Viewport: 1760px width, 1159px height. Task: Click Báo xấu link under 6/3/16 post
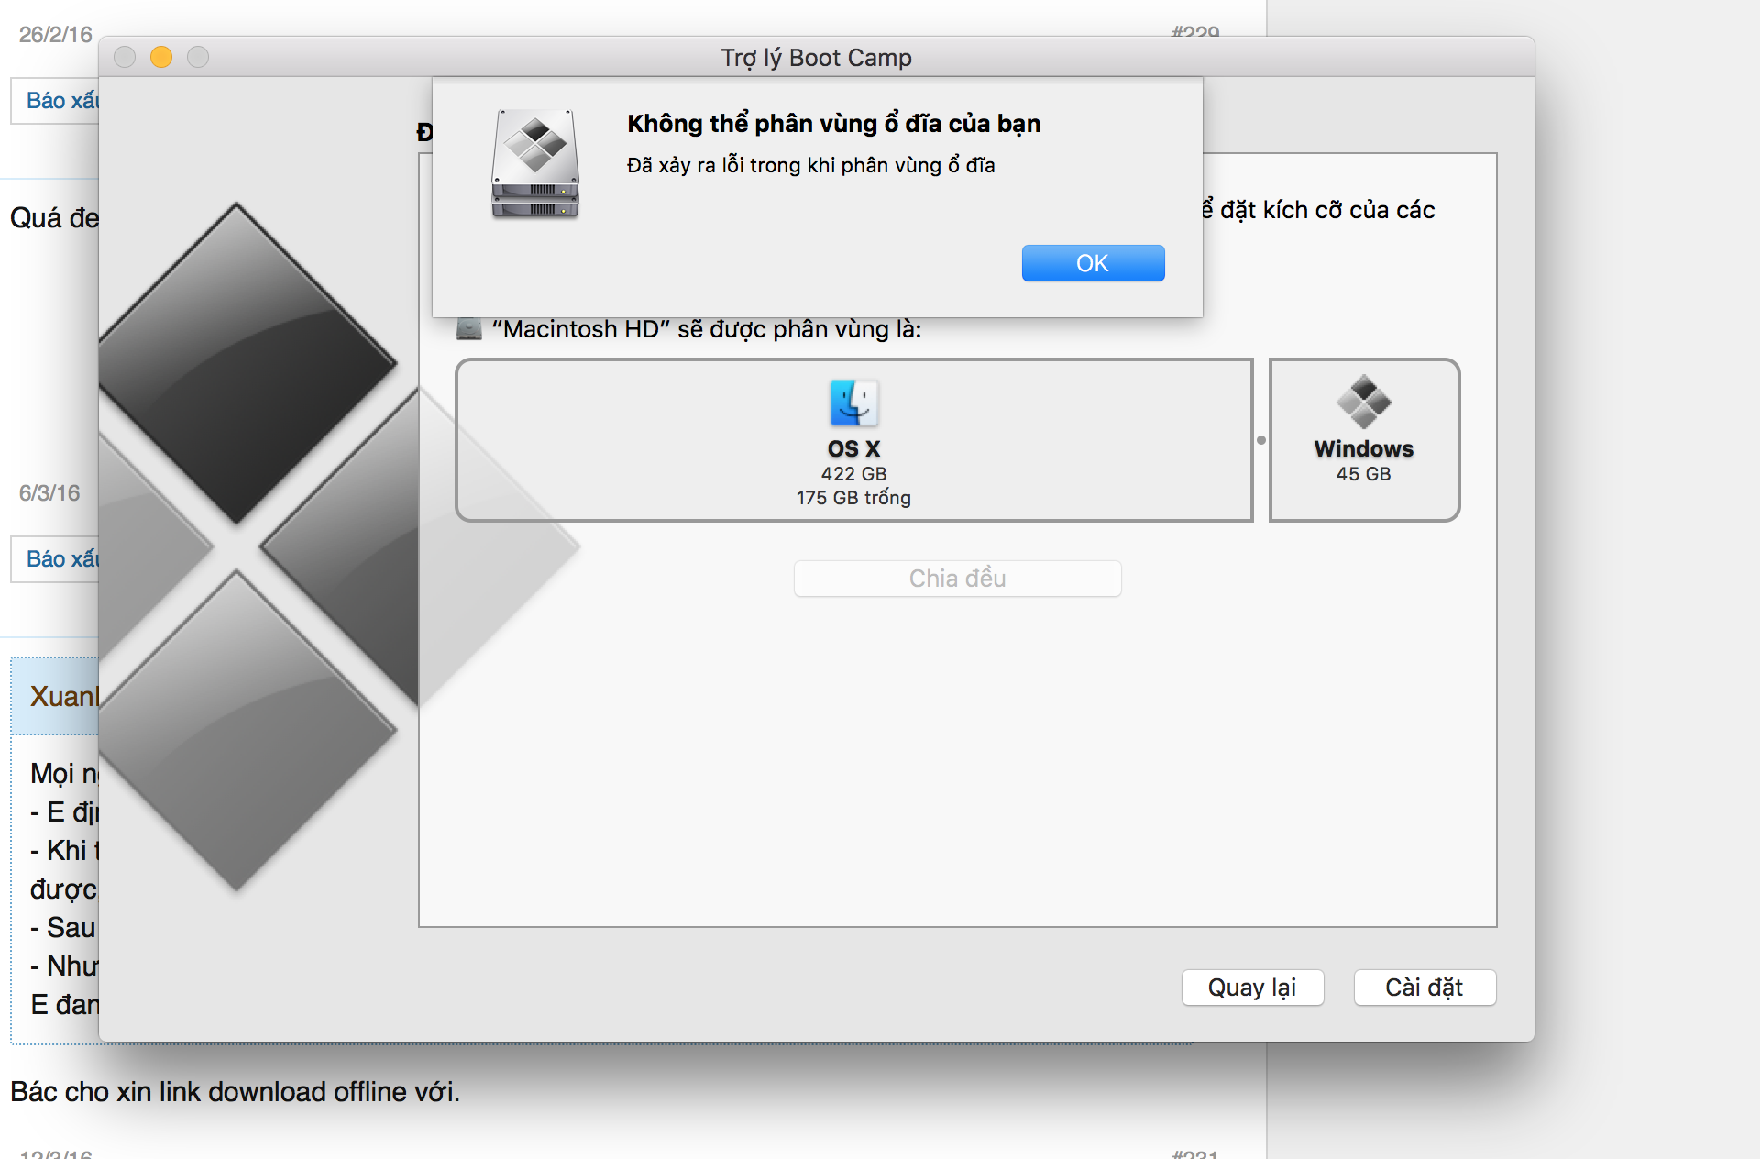61,558
